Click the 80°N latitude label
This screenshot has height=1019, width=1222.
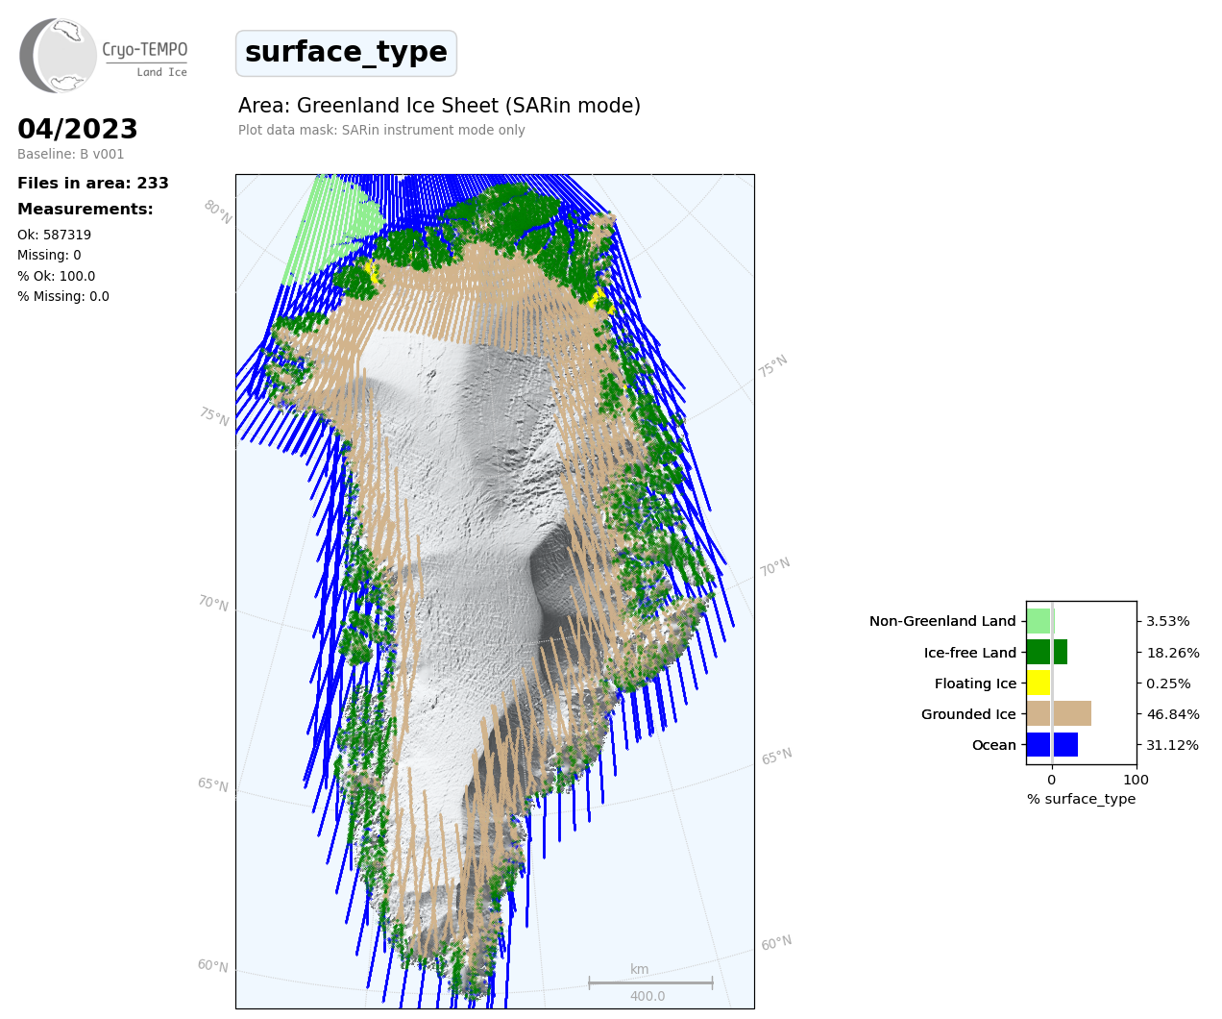[218, 211]
